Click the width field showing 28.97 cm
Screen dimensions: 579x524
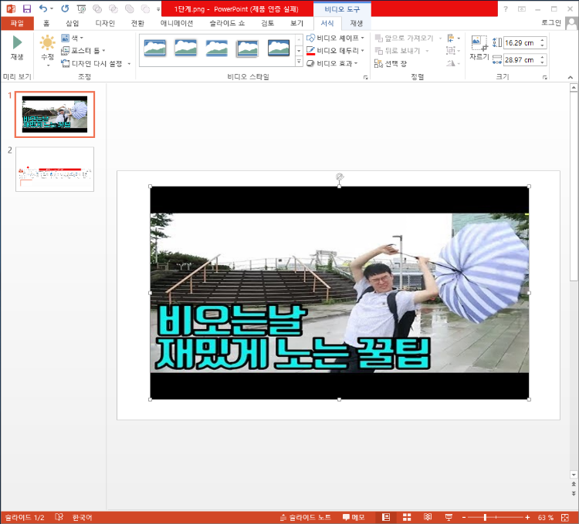(x=520, y=59)
